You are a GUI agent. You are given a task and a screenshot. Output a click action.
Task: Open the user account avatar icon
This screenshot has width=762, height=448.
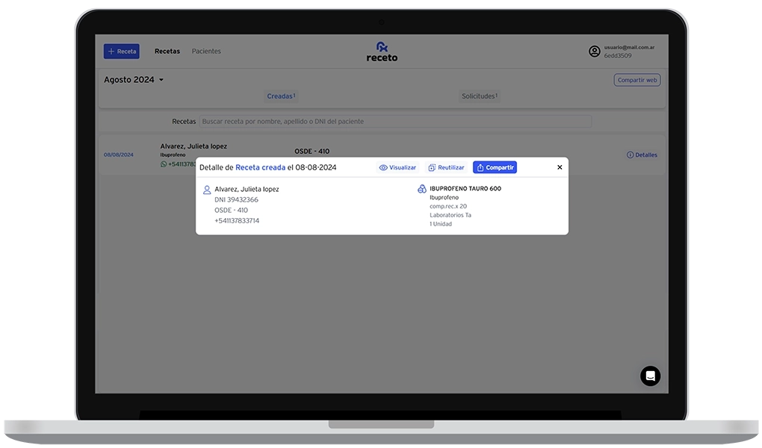pos(595,52)
